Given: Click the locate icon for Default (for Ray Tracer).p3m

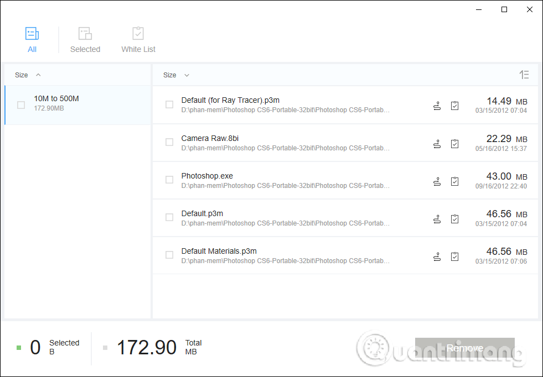Looking at the screenshot, I should (x=437, y=106).
